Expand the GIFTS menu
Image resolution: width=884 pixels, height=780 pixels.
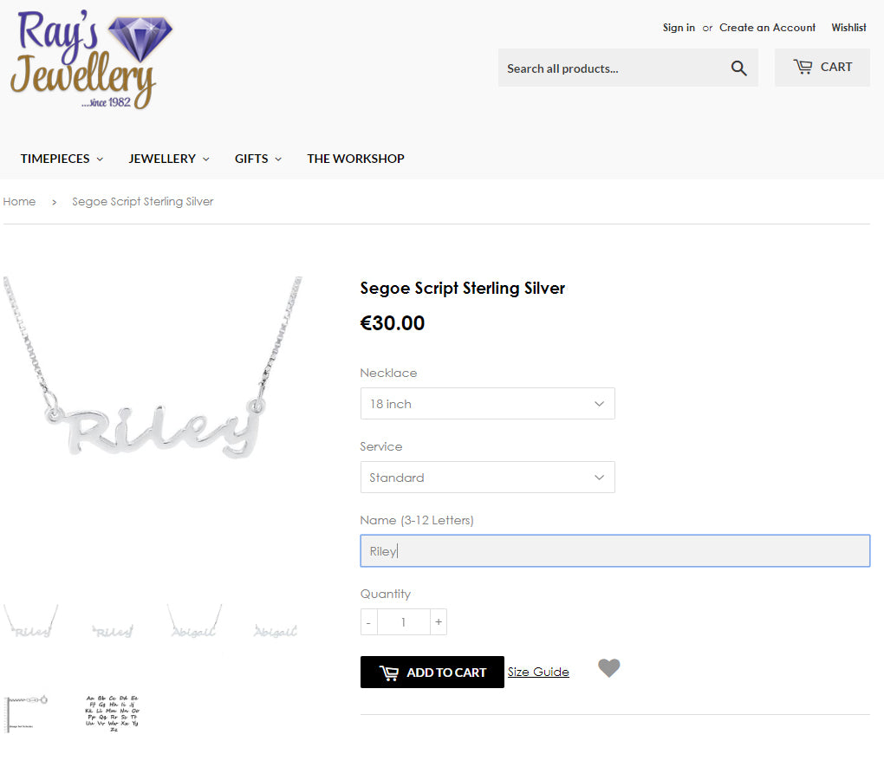pos(258,159)
